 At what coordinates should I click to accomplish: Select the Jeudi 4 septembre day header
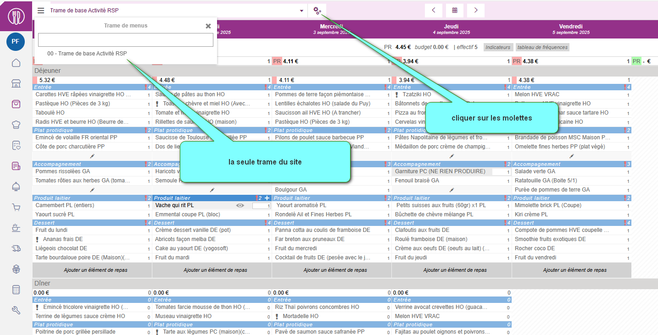(x=452, y=29)
